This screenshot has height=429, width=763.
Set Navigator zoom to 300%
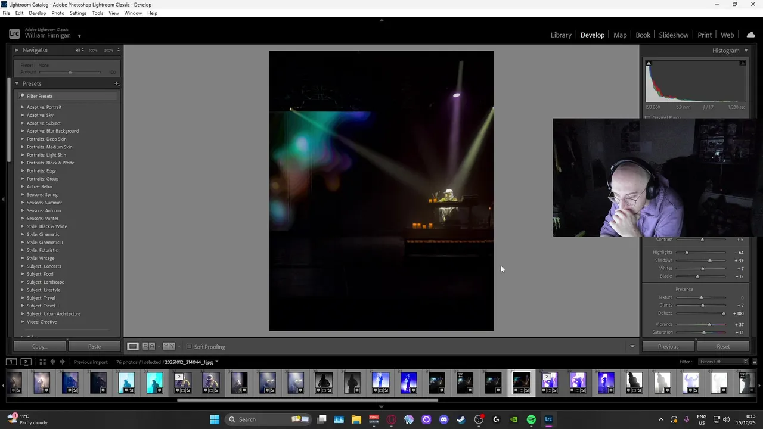click(108, 50)
